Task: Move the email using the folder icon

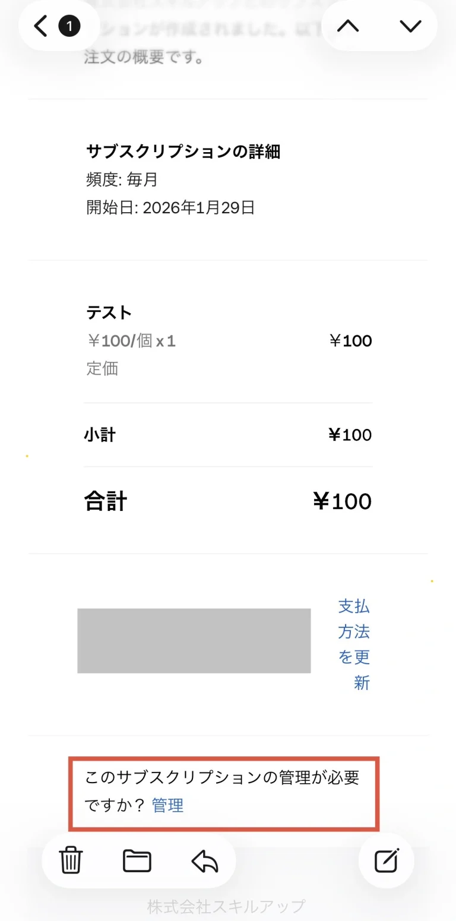Action: (137, 860)
